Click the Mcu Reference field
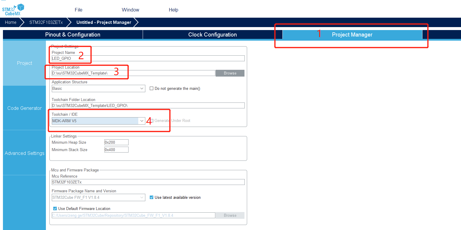This screenshot has width=461, height=230. click(x=148, y=182)
